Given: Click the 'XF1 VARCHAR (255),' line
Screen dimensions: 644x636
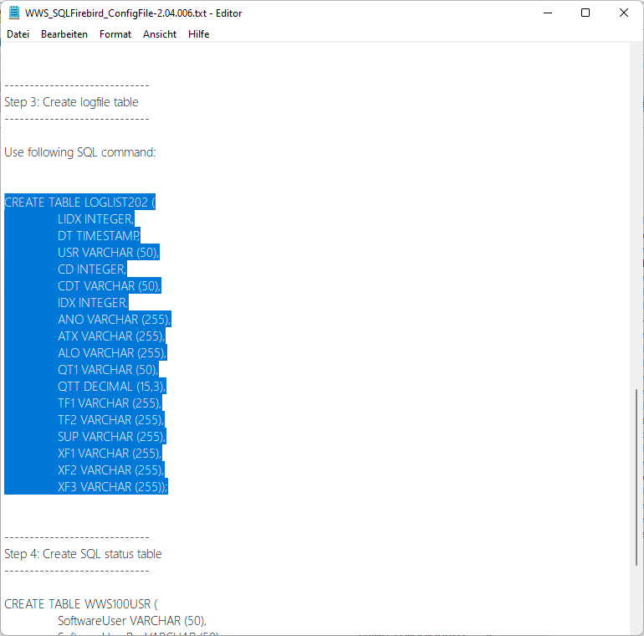Looking at the screenshot, I should pyautogui.click(x=110, y=454).
